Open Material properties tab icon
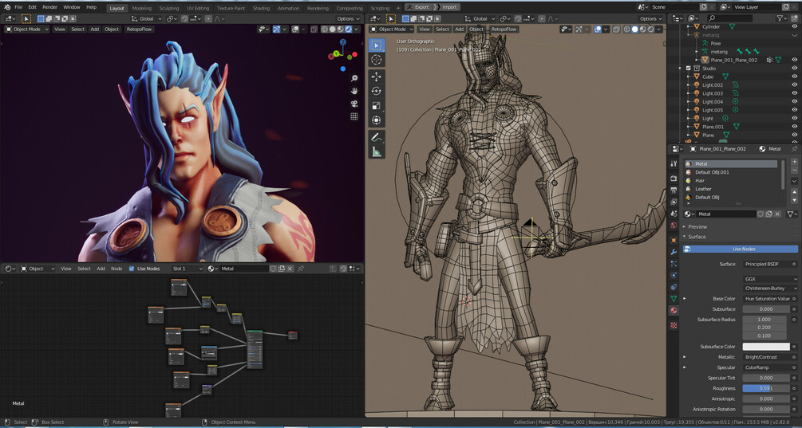 pos(674,311)
